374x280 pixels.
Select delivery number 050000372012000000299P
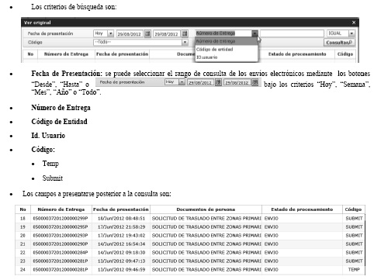pos(61,219)
